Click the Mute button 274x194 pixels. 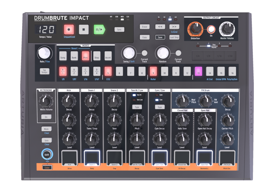[46, 129]
